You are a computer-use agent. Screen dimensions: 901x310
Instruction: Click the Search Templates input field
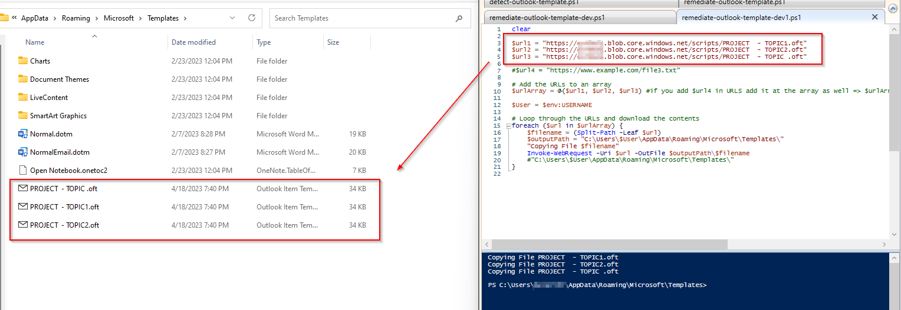pos(360,18)
